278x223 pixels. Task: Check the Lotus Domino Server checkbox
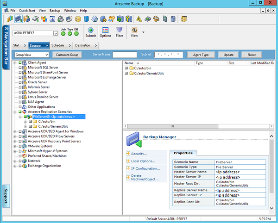coord(20,97)
